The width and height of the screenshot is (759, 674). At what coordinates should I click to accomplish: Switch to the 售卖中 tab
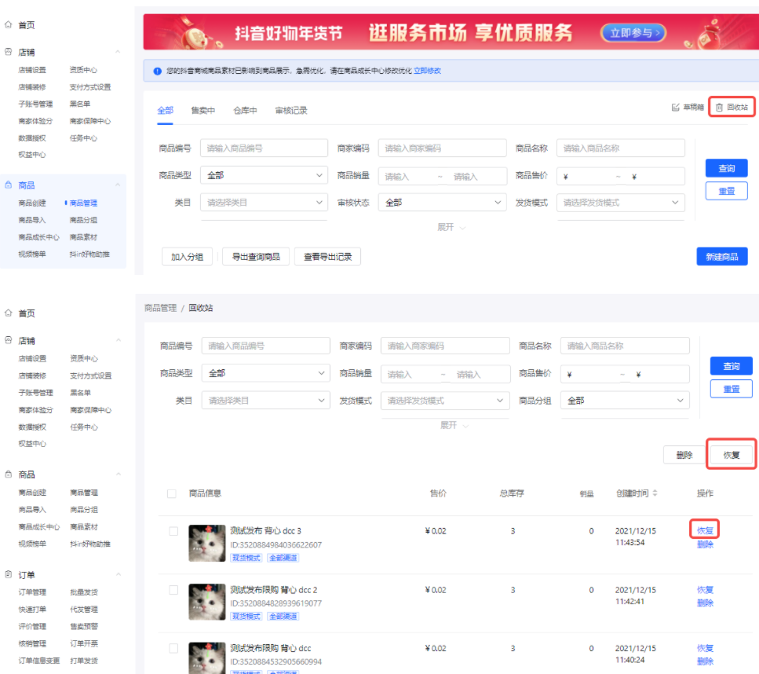(x=203, y=111)
